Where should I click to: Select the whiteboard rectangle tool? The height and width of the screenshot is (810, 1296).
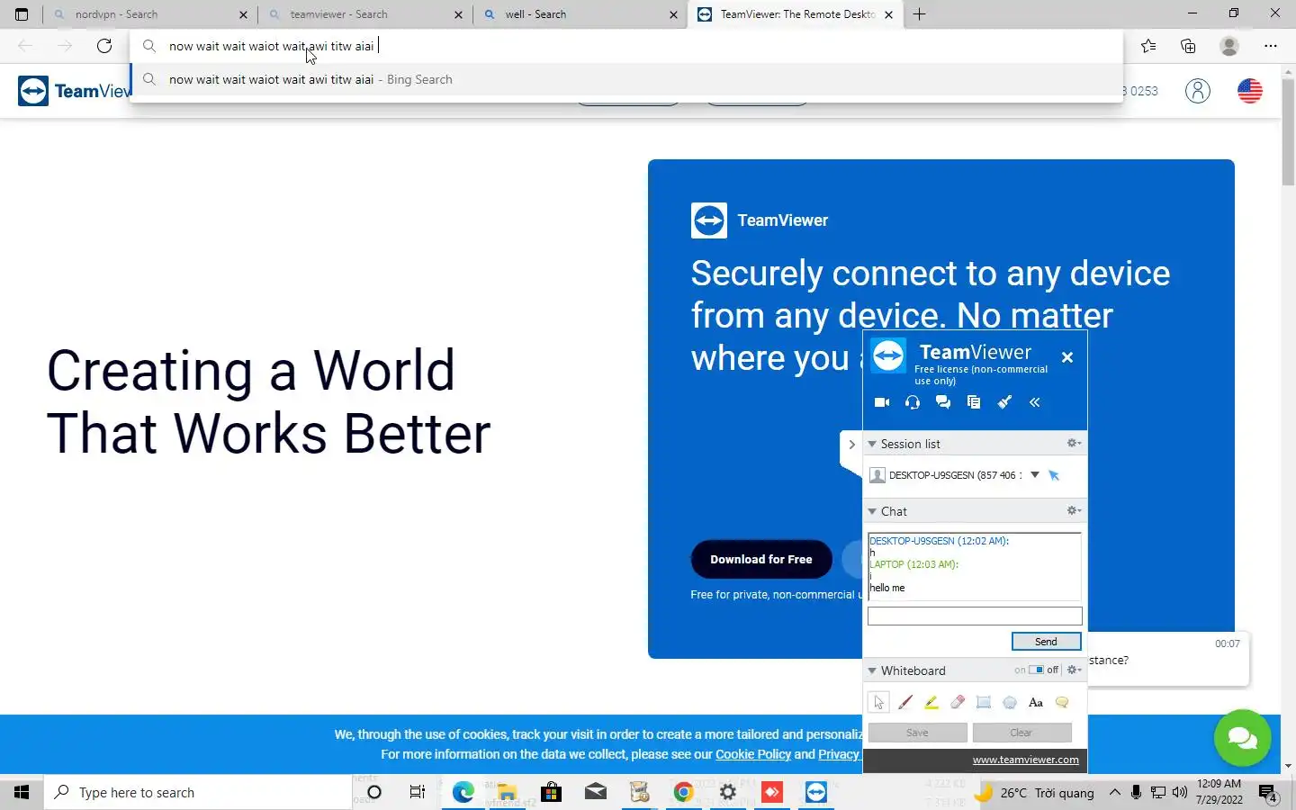(984, 702)
